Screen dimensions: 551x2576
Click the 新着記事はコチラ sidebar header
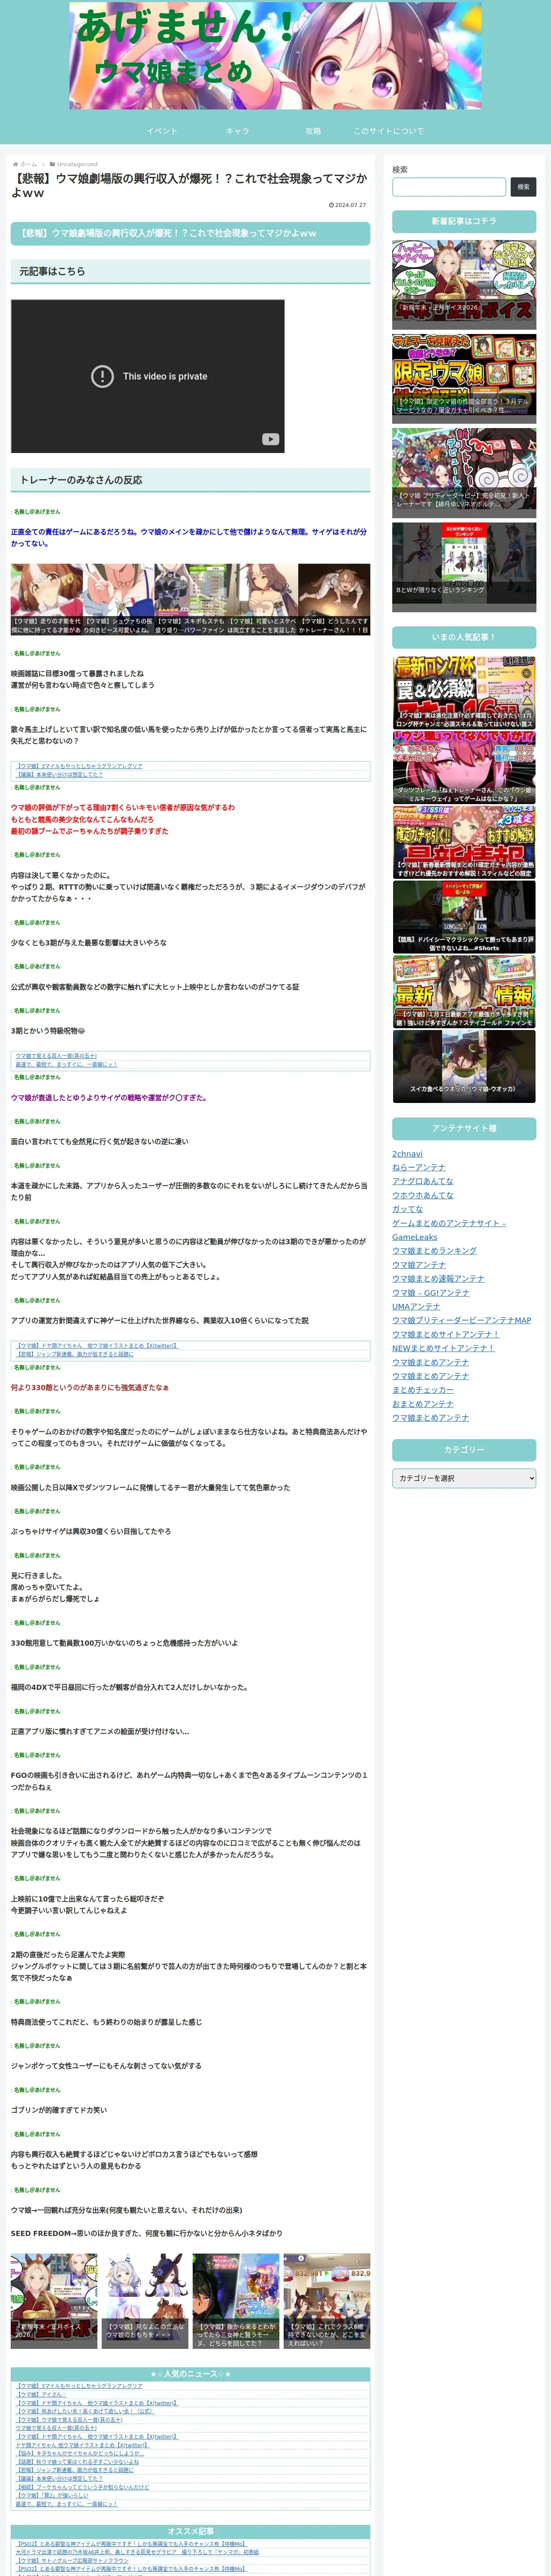pyautogui.click(x=464, y=221)
